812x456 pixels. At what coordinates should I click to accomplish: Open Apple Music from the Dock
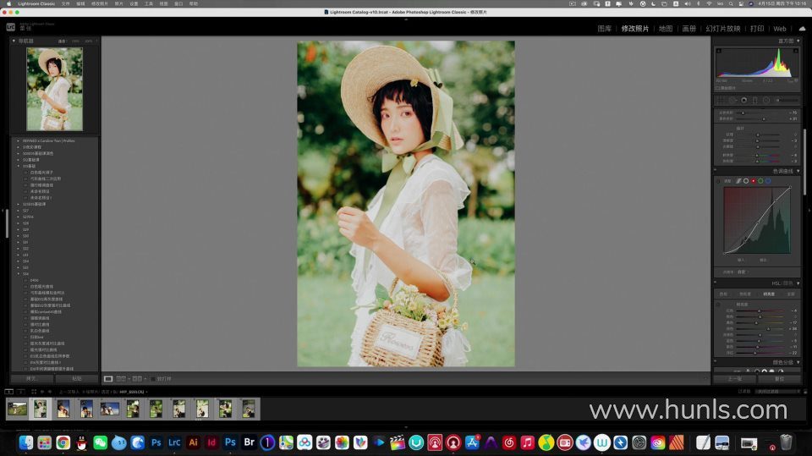click(527, 442)
